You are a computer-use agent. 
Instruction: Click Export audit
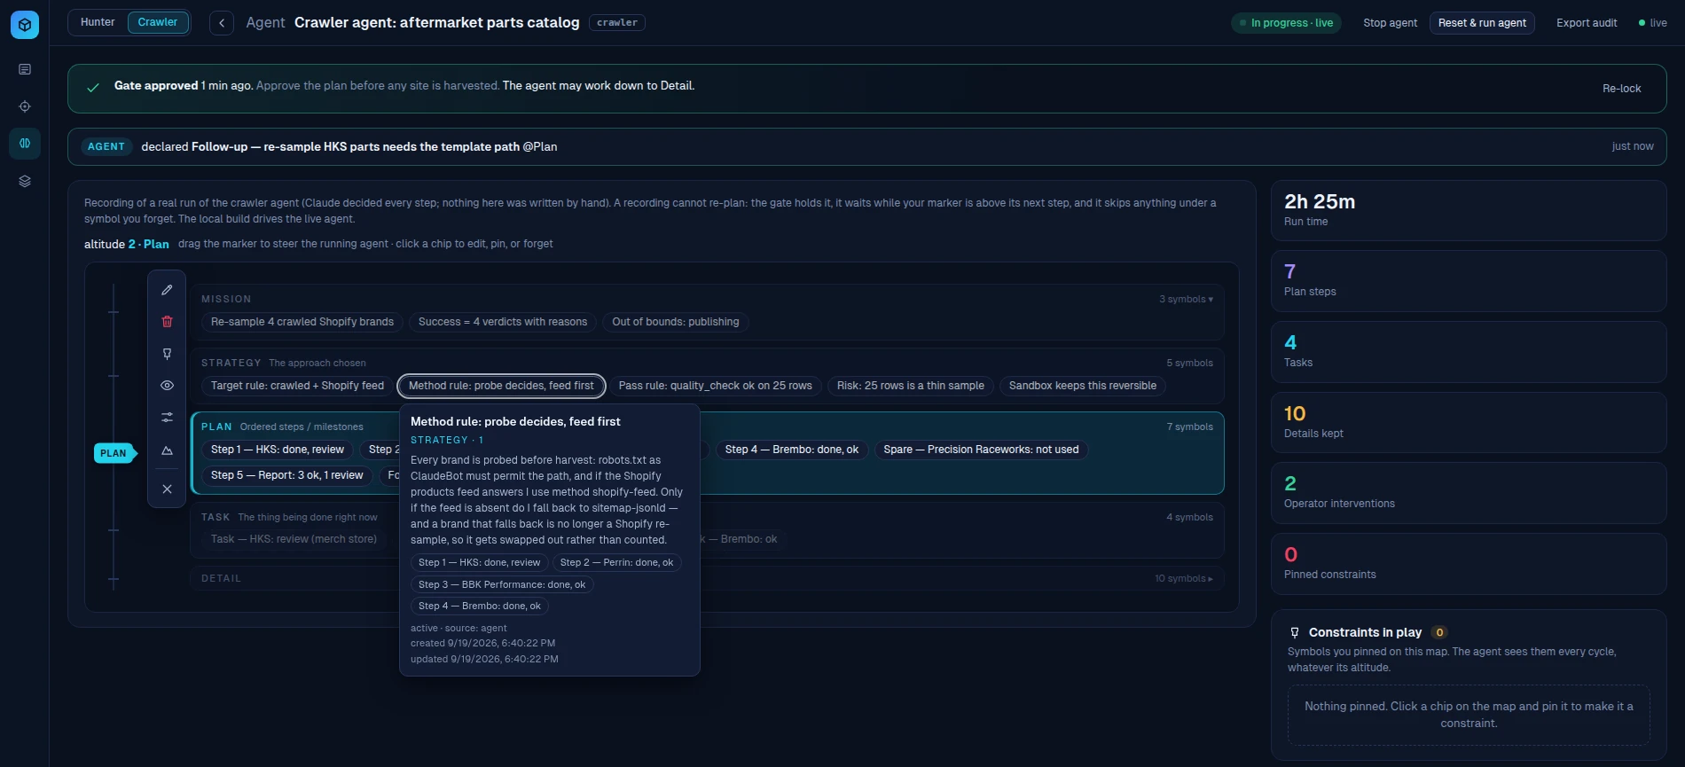(x=1587, y=23)
